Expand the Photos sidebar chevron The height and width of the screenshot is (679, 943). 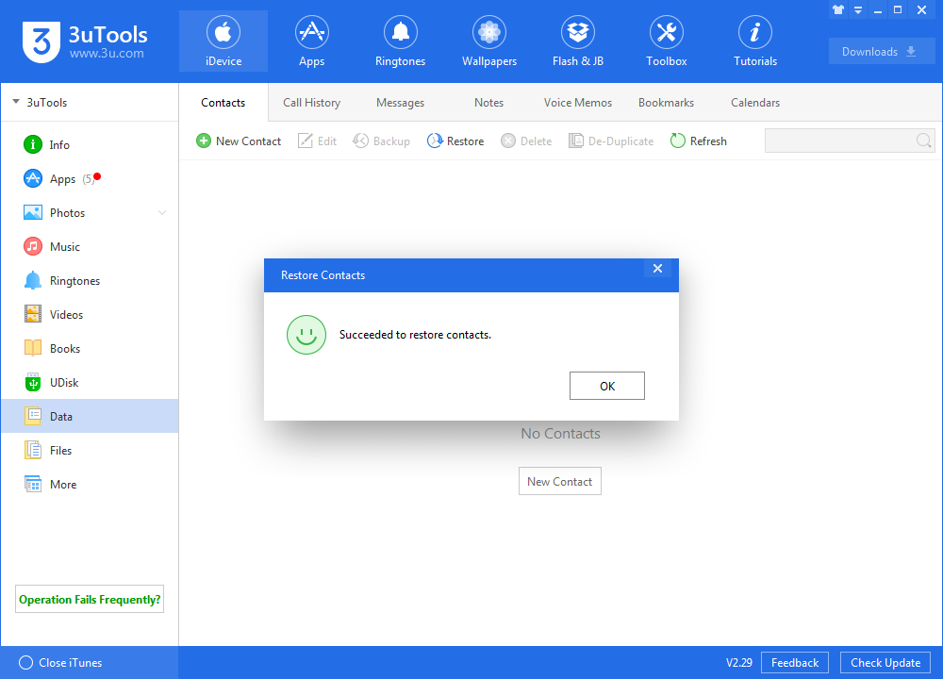pos(162,213)
